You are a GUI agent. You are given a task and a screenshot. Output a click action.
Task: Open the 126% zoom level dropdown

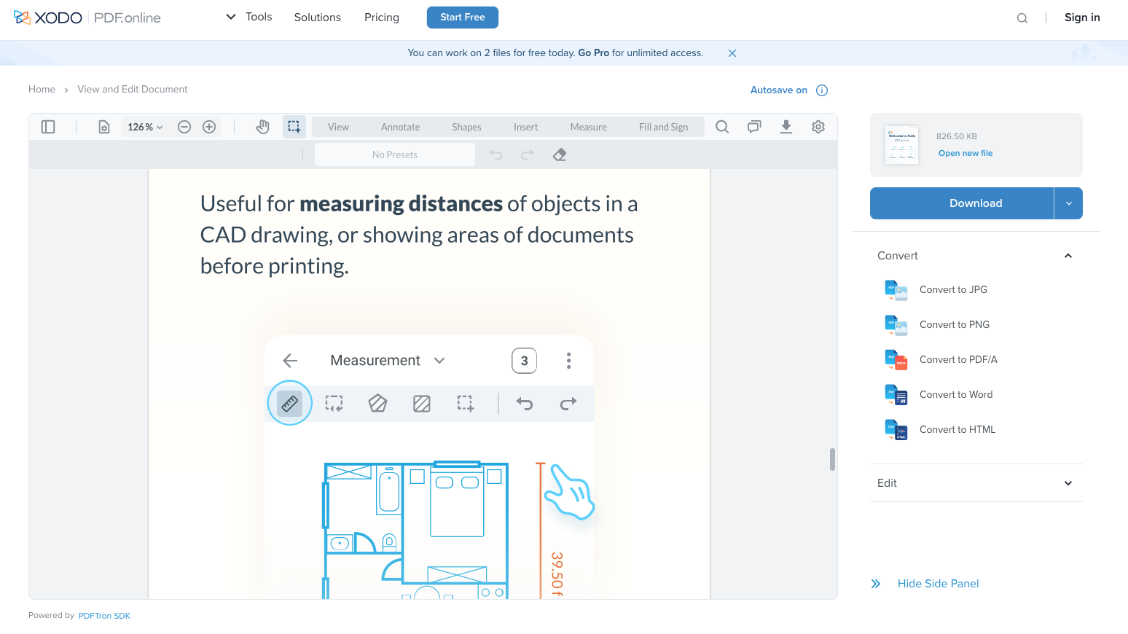coord(145,127)
